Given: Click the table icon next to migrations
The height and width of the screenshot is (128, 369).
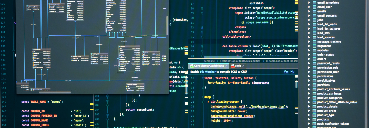Looking at the screenshot, I should (314, 46).
